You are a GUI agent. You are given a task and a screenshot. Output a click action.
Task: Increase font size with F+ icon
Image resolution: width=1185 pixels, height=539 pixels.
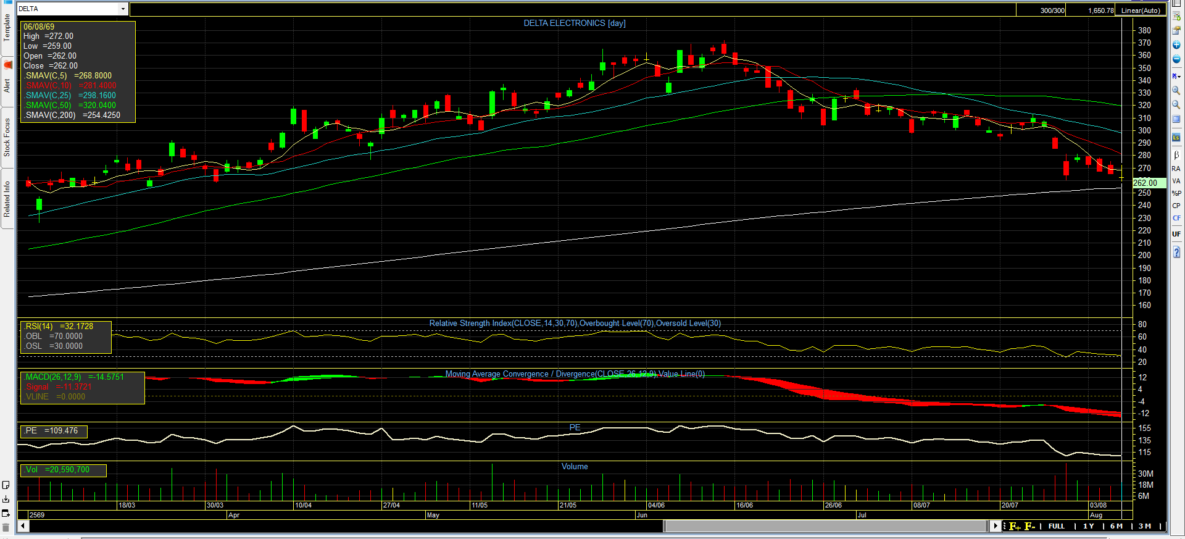[1015, 526]
